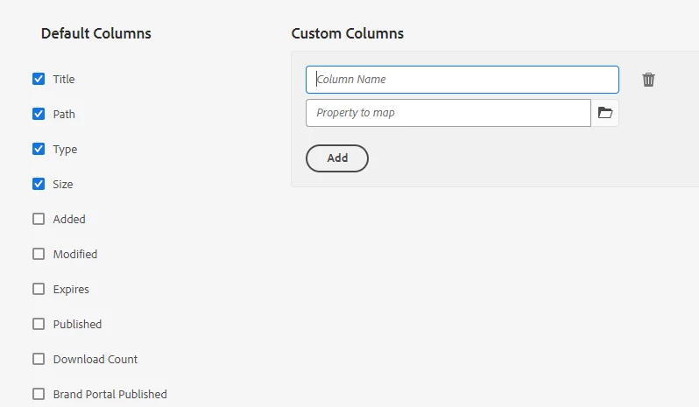Image resolution: width=699 pixels, height=407 pixels.
Task: Enable the Expires column checkbox
Action: [x=39, y=289]
